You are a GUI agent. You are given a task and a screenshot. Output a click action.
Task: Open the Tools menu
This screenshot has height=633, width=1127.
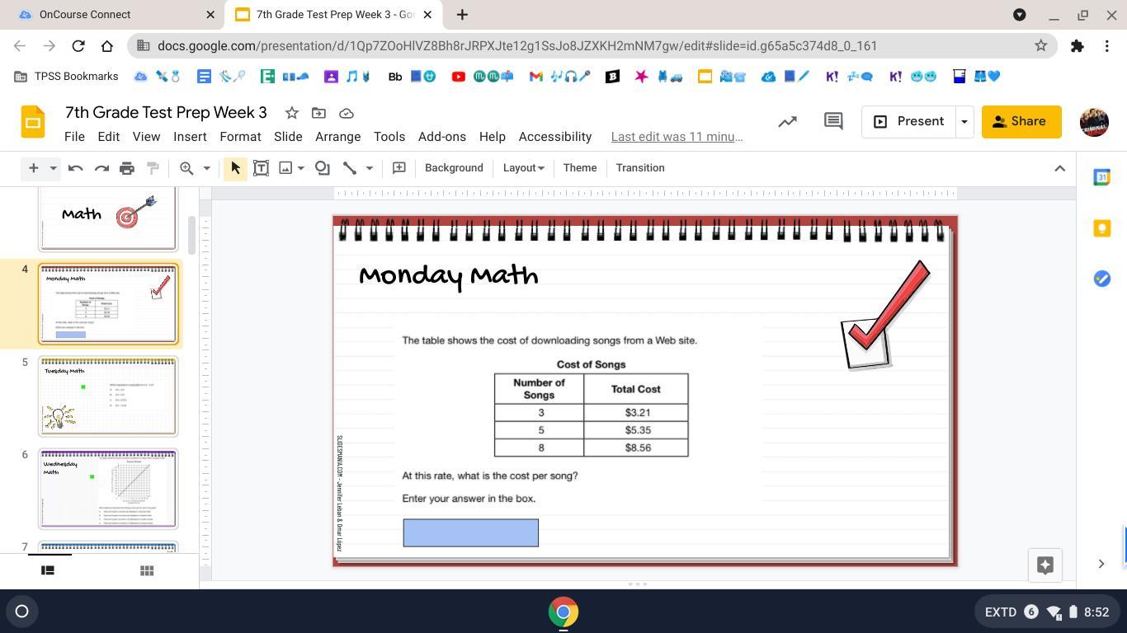[389, 137]
